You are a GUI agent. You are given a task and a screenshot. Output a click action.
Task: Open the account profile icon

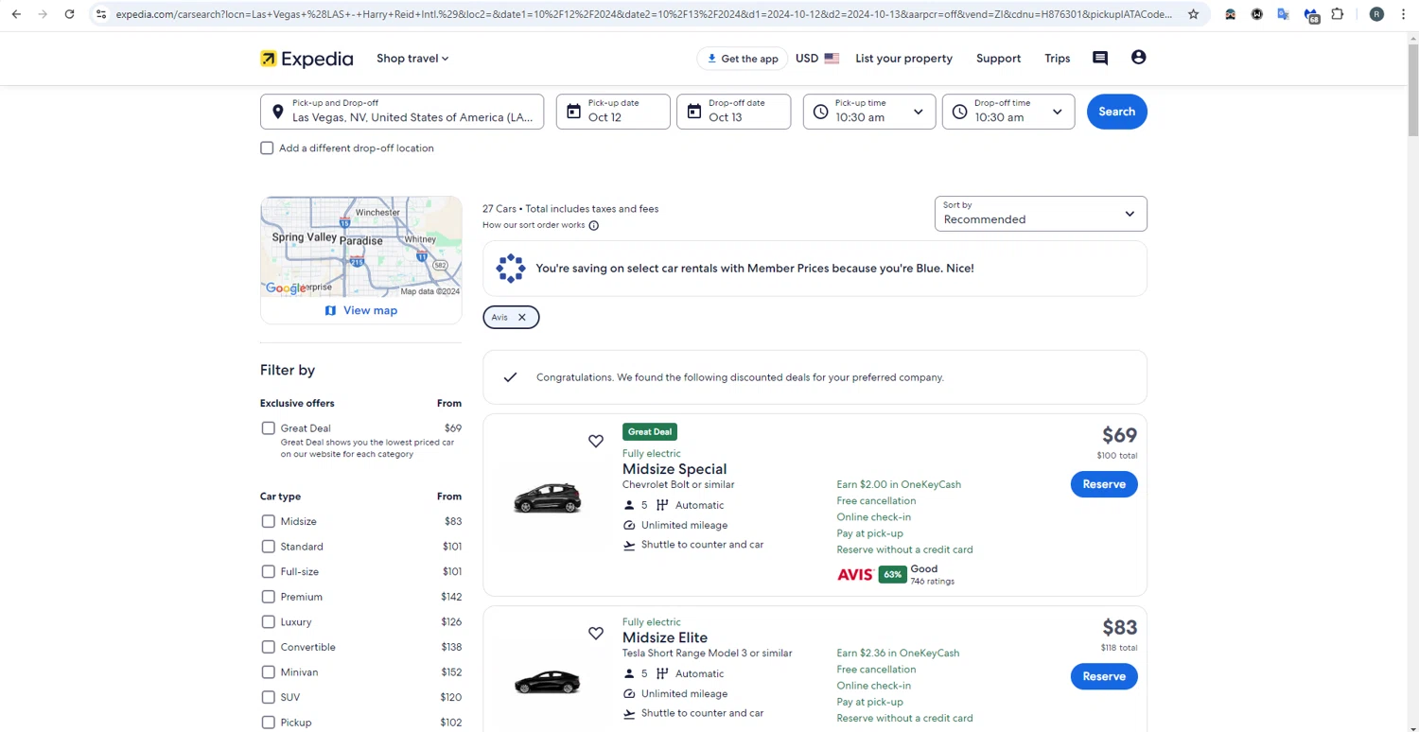[x=1138, y=58]
